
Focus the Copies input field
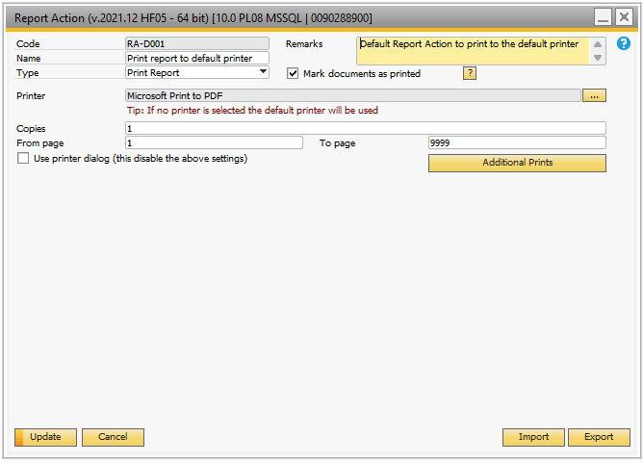point(366,128)
